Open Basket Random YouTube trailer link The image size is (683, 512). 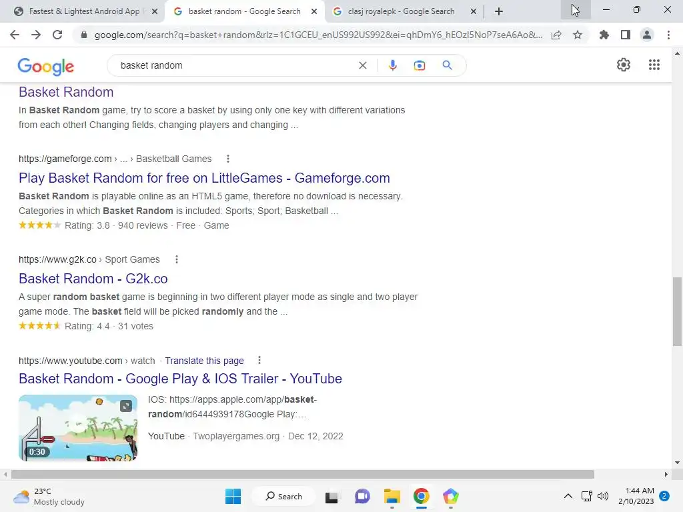point(180,379)
